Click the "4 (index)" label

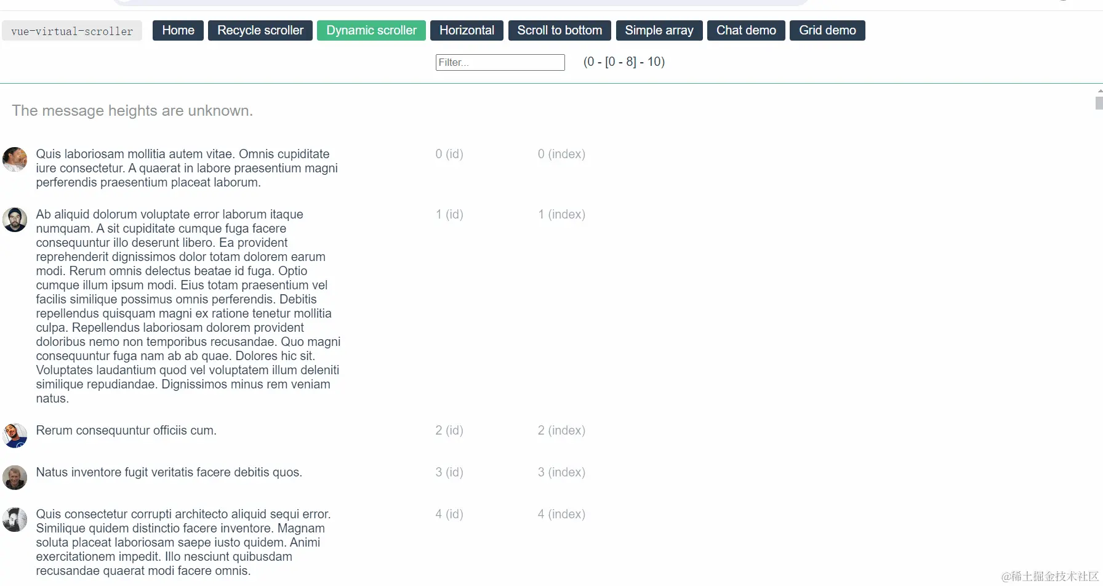(561, 514)
